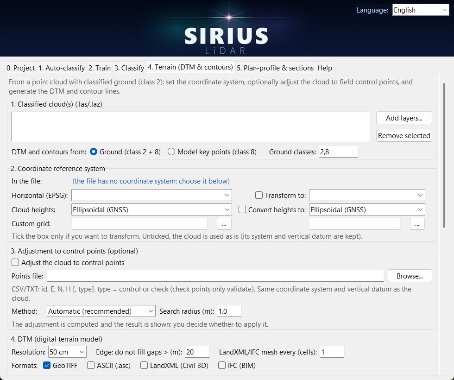Select the 3. Classify tab
The image size is (454, 380).
click(x=129, y=68)
